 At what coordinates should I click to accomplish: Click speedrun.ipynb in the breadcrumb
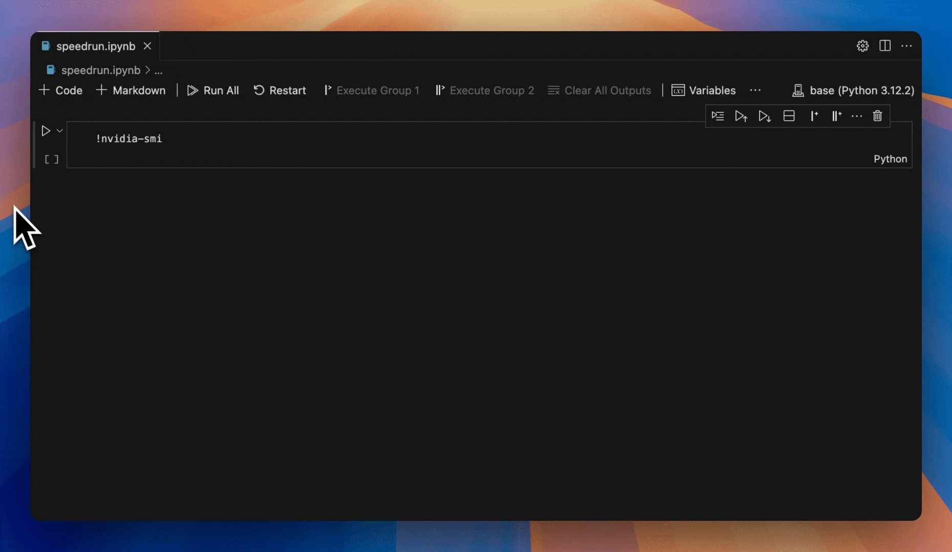[101, 70]
